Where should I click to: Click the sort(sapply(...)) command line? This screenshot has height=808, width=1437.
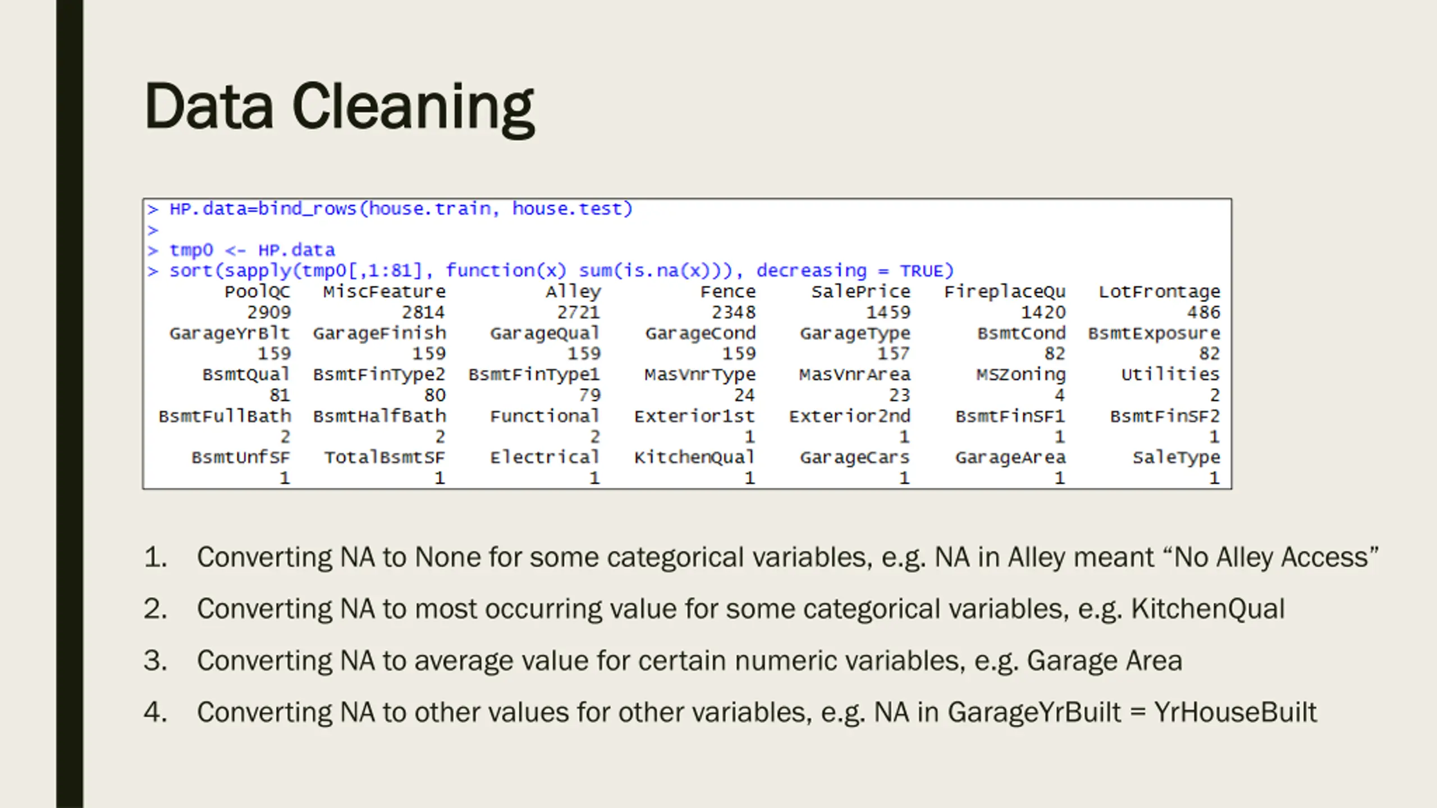tap(551, 271)
